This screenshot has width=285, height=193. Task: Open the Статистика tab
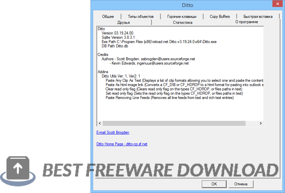coord(183,23)
